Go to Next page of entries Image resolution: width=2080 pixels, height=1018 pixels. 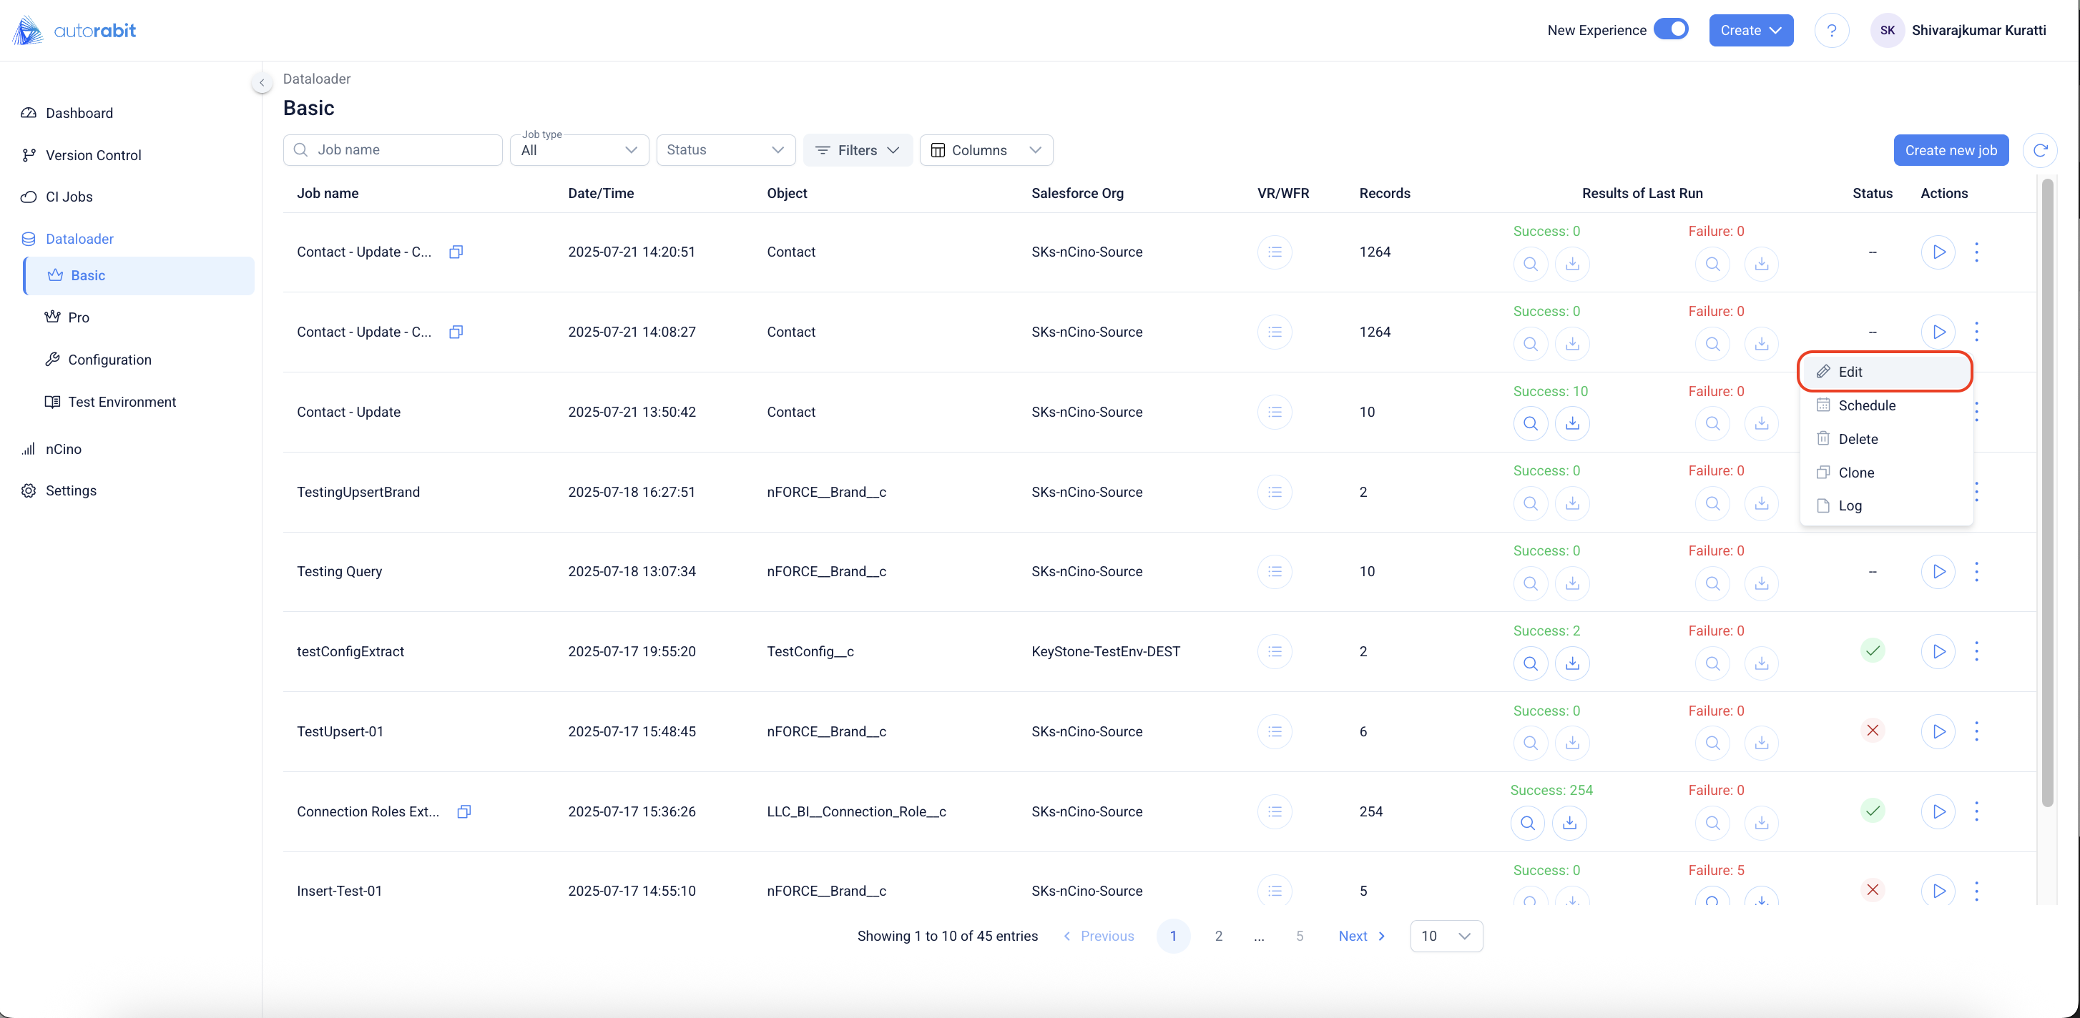coord(1361,936)
